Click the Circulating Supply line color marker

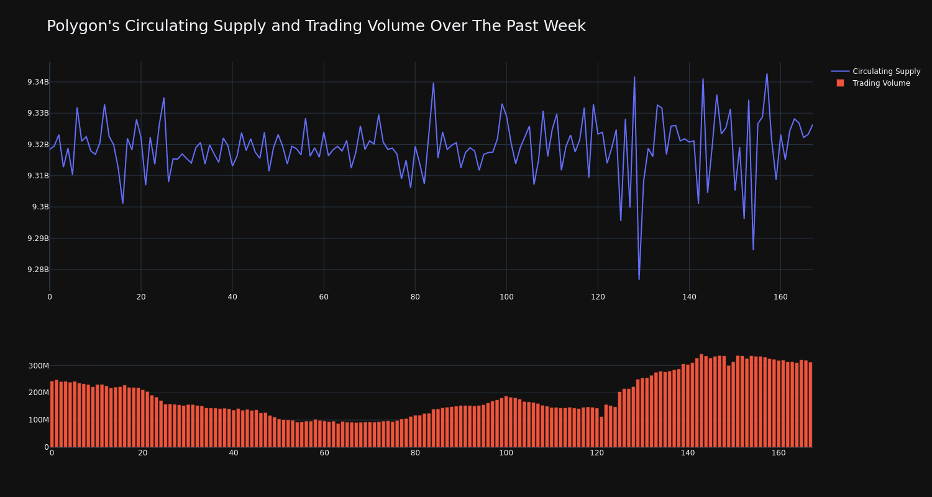(x=840, y=71)
